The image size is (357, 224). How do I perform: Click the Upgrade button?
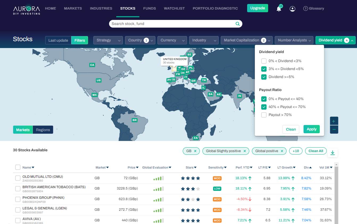[258, 8]
